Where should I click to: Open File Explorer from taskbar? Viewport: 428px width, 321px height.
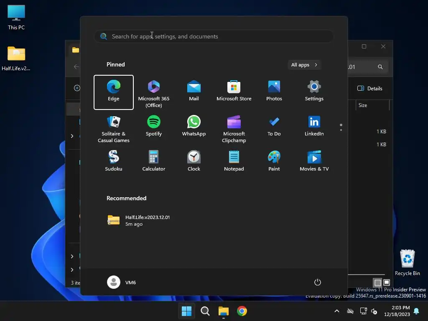click(x=224, y=311)
